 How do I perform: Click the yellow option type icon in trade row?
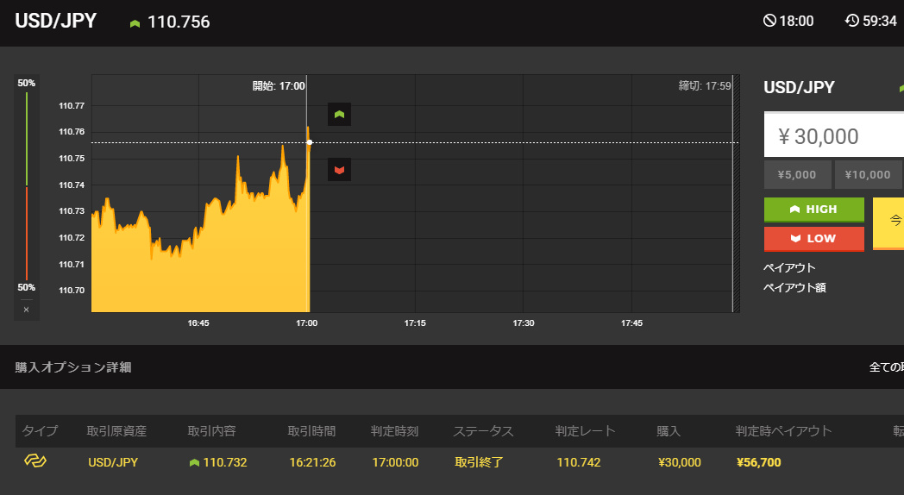[x=35, y=461]
